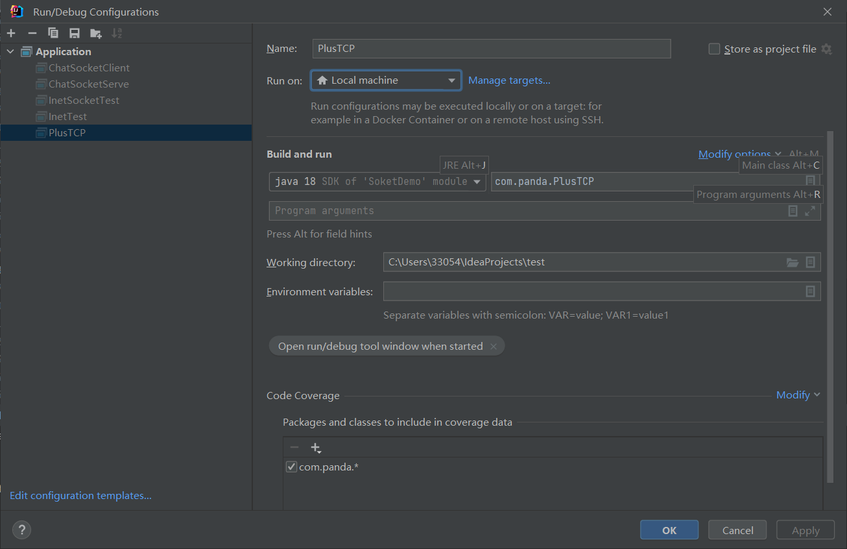Add a coverage package or class
This screenshot has width=847, height=549.
pos(316,448)
